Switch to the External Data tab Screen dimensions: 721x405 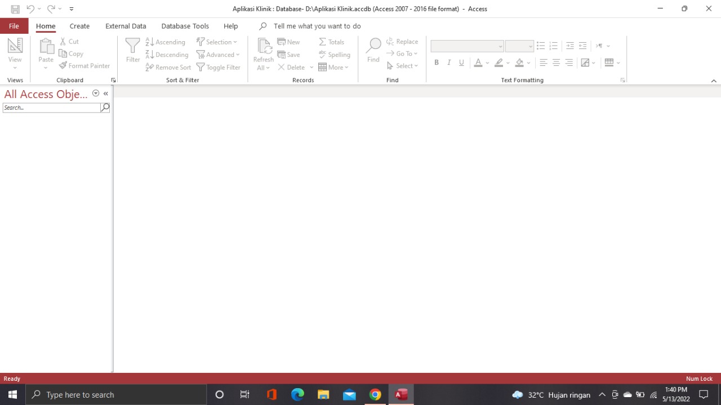[126, 26]
